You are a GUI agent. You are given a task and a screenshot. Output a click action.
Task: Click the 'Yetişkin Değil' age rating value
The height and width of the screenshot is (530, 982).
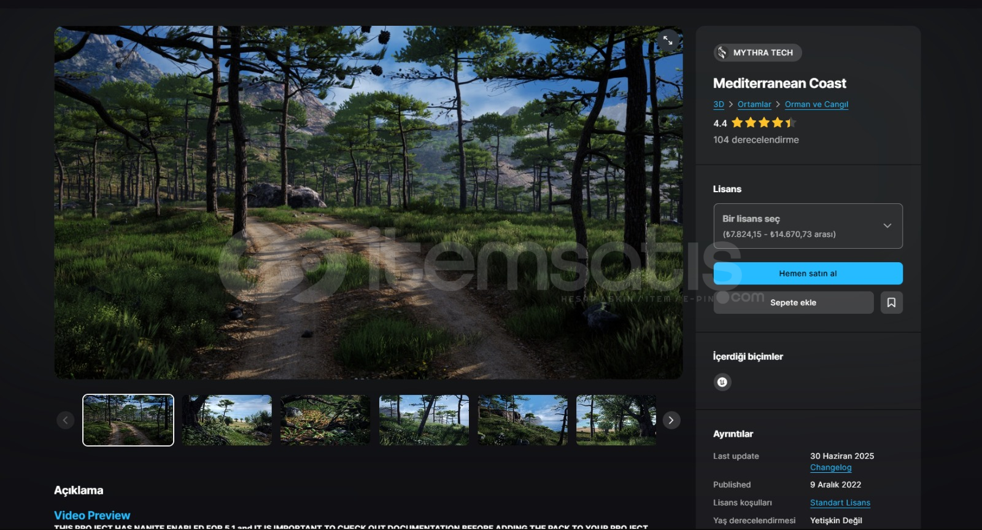pos(836,520)
